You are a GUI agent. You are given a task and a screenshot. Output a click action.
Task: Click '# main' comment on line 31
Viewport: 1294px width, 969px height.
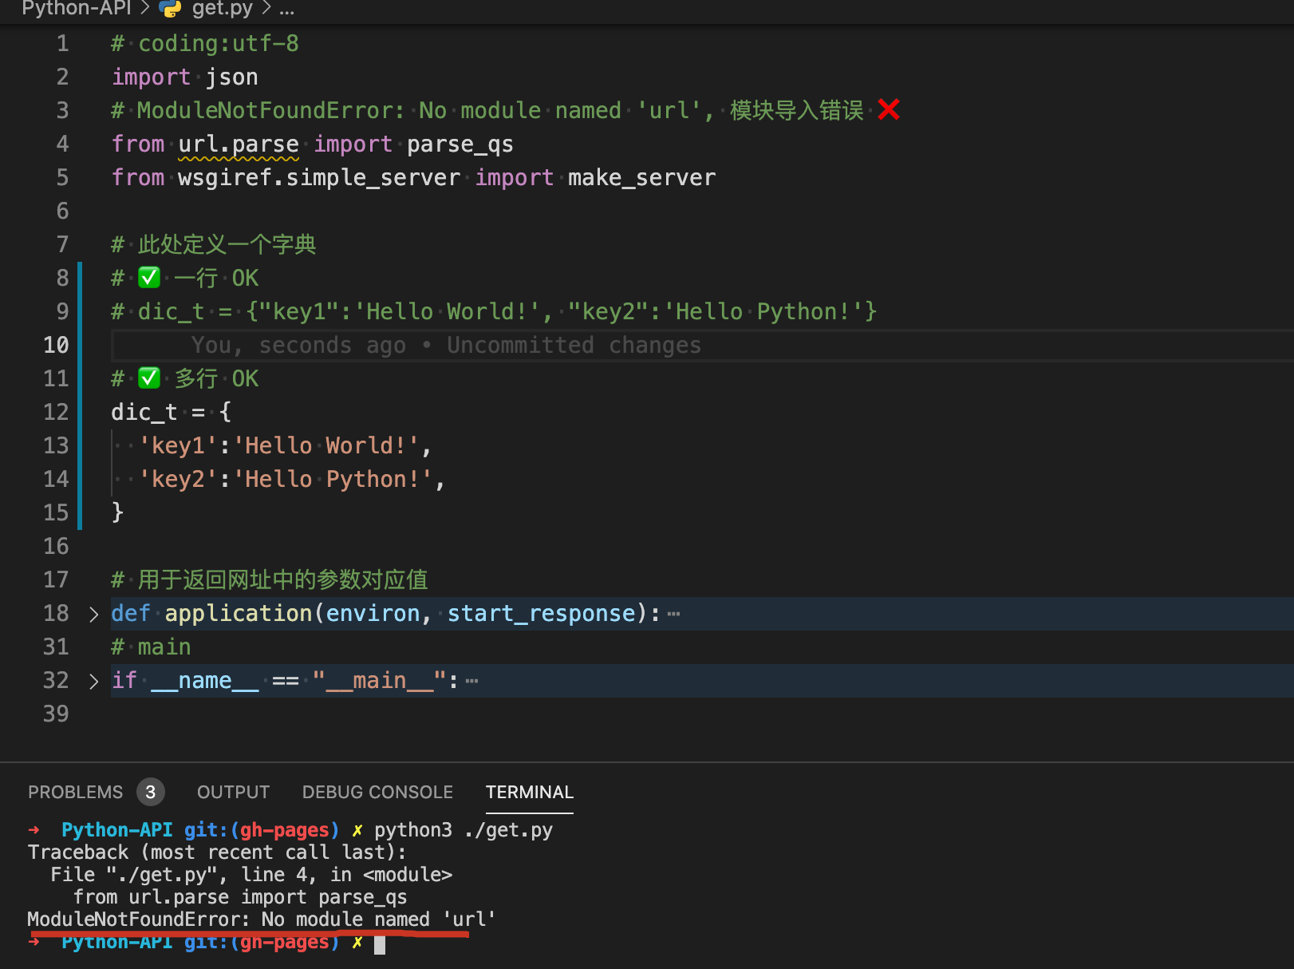click(151, 647)
